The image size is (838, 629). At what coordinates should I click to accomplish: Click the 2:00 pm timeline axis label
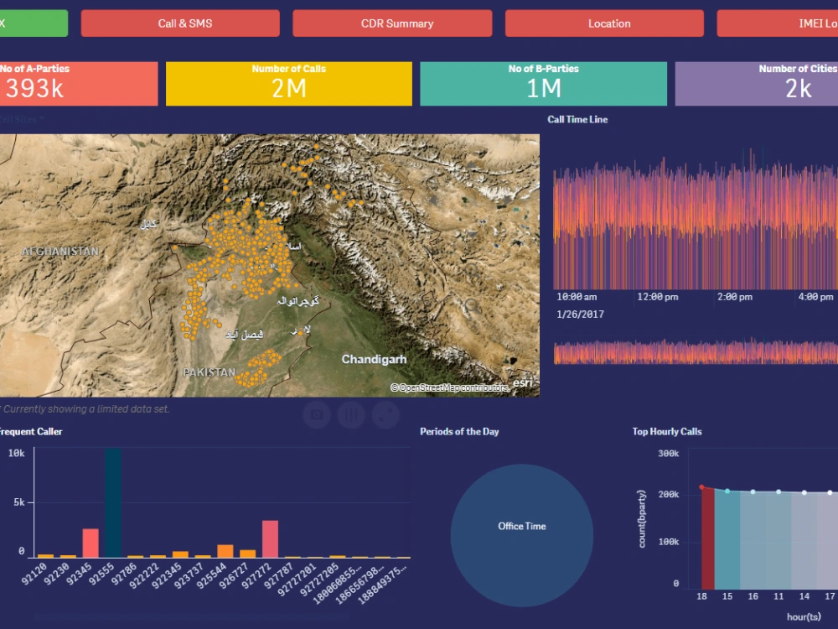[x=735, y=297]
